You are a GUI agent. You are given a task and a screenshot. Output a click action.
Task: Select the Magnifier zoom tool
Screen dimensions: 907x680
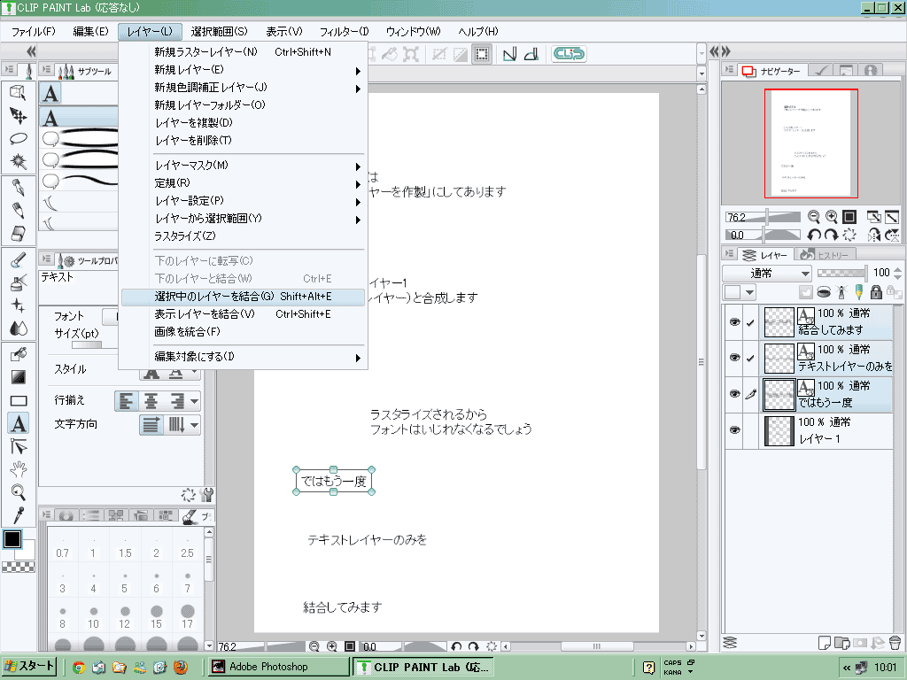point(18,492)
